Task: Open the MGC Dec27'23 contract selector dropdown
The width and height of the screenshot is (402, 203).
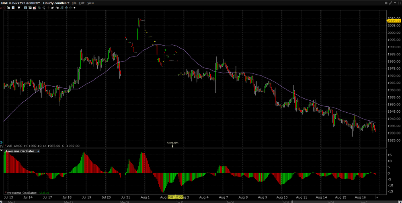Action: tap(20, 3)
